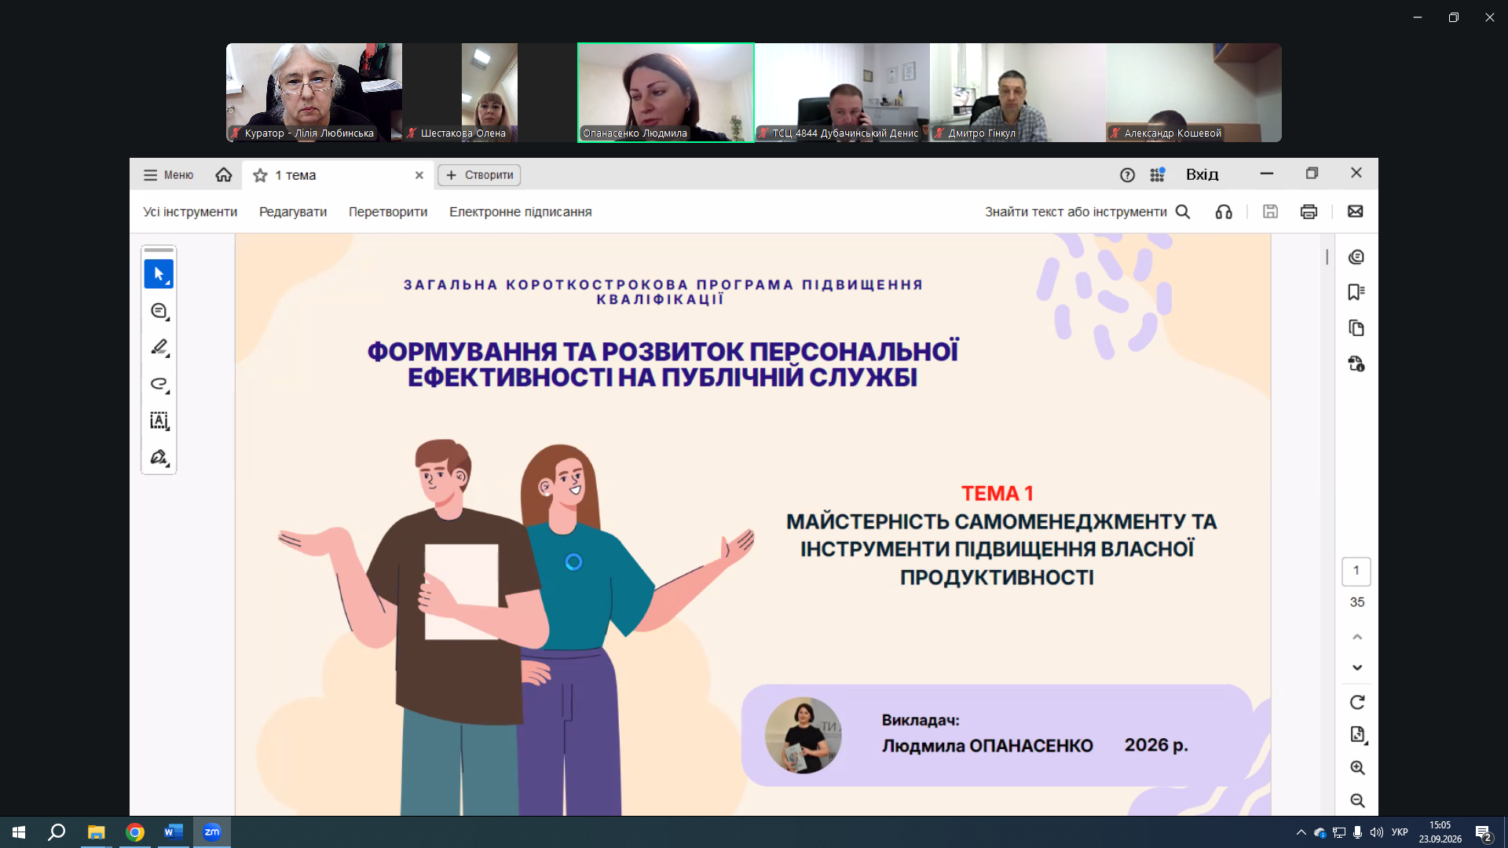Switch to Редагувати tab
Viewport: 1508px width, 848px height.
tap(293, 212)
